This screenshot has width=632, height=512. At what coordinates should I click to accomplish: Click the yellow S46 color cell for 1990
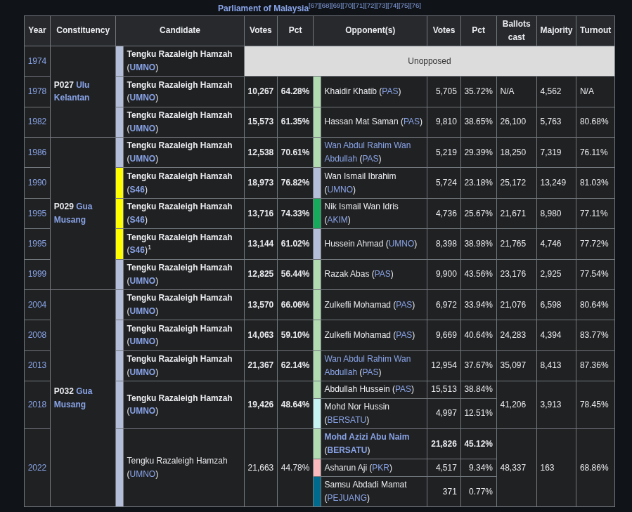pyautogui.click(x=120, y=183)
